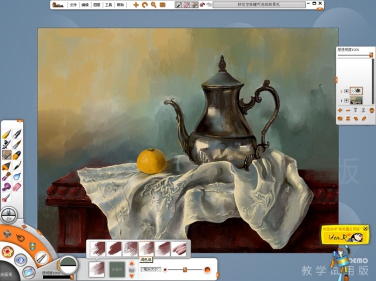Select the yellow pencil tool

6,134
